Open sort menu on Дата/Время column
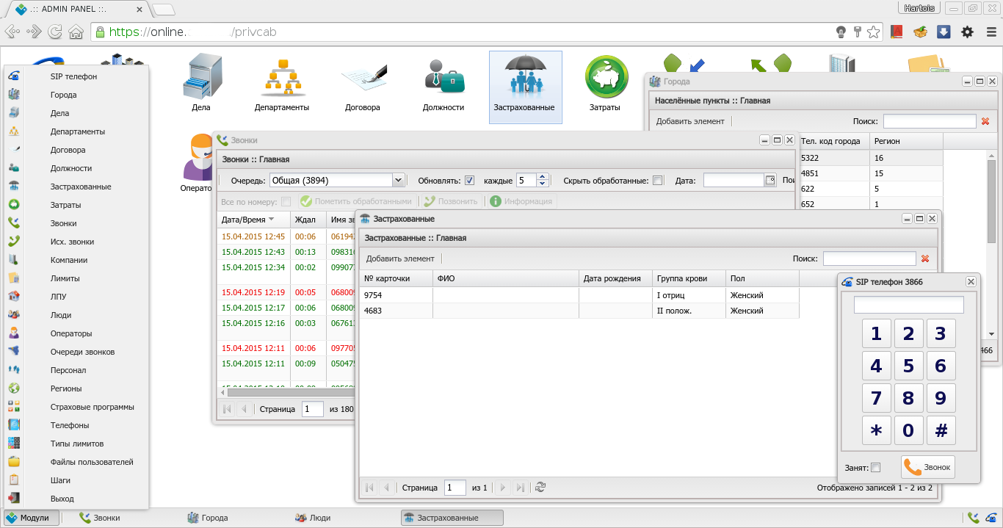 (x=271, y=220)
